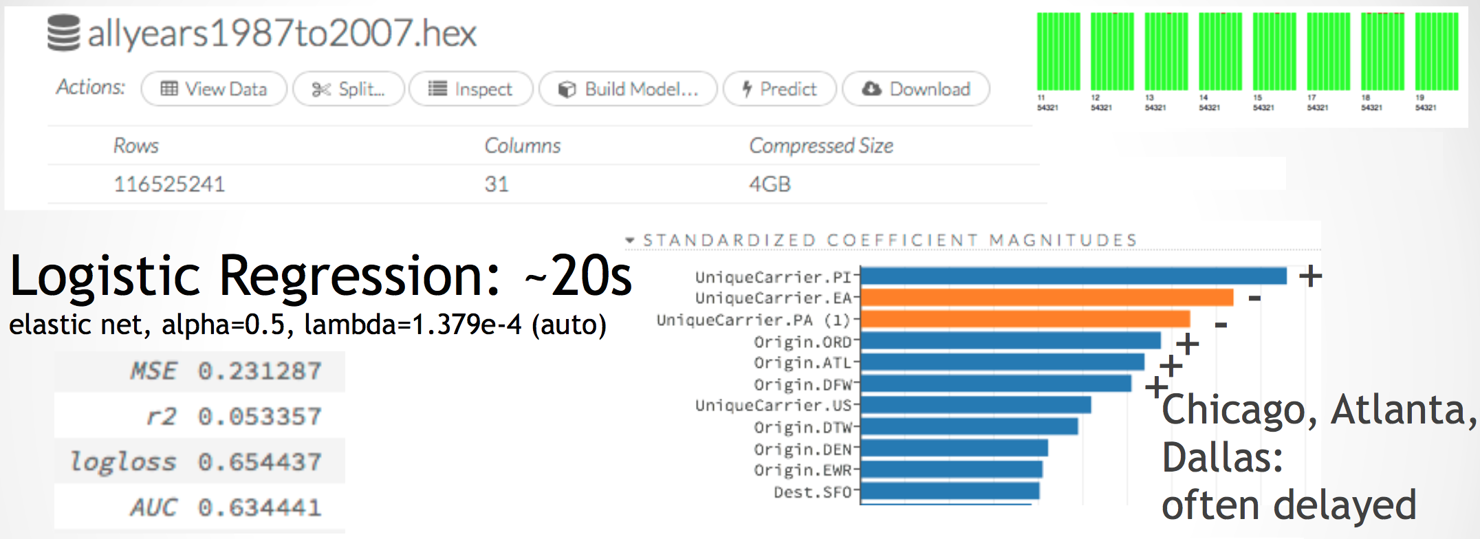Click the green node 19 status chart
Screen dimensions: 1480x539
1436,52
